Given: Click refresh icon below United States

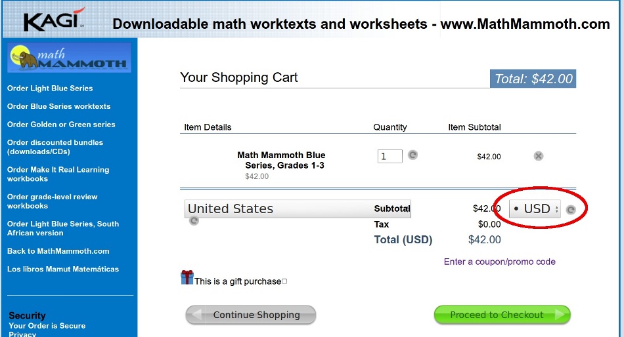Looking at the screenshot, I should click(194, 222).
